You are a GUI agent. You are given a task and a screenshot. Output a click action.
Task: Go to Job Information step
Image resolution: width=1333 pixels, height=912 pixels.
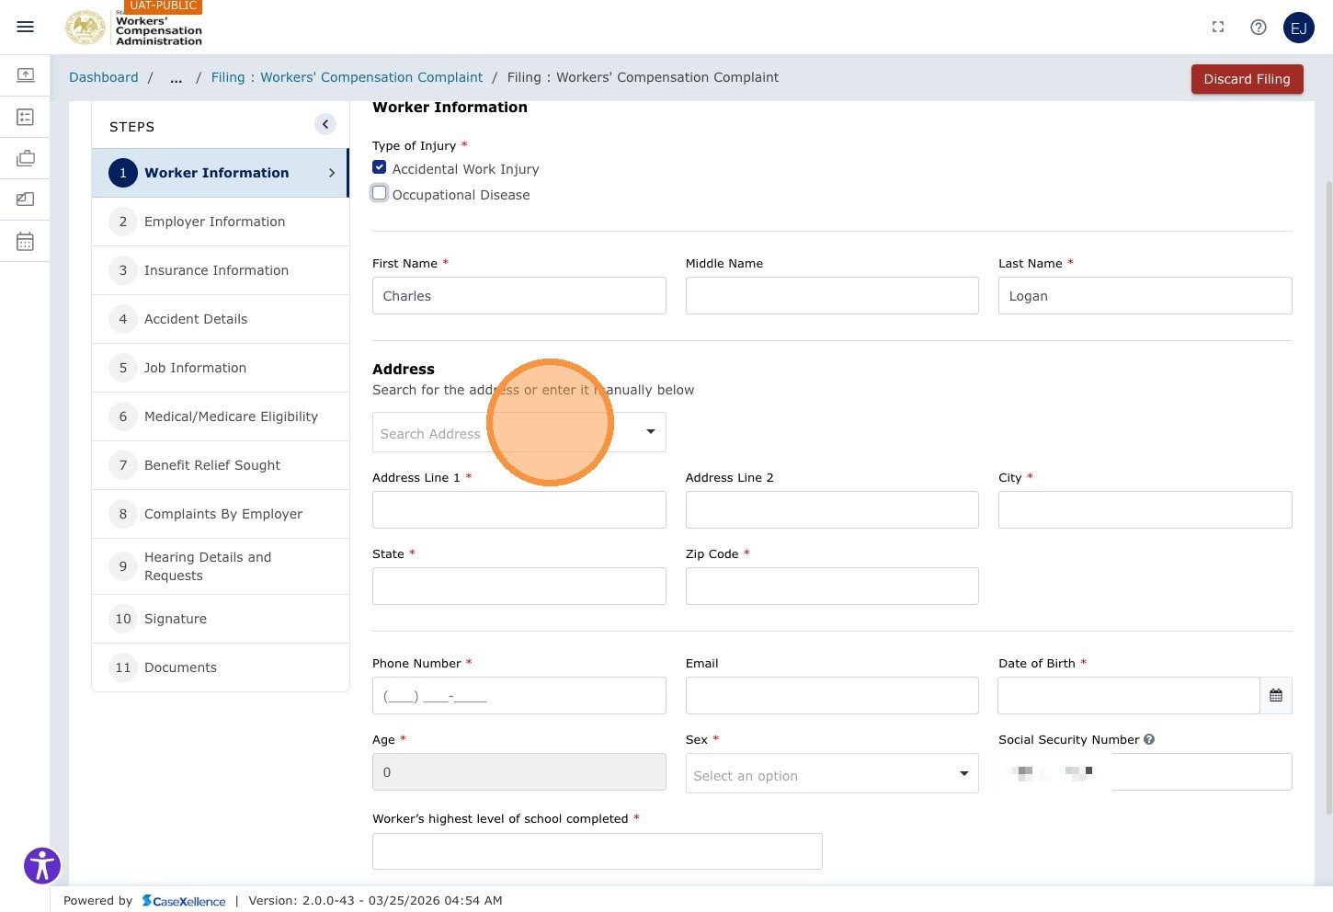pyautogui.click(x=221, y=368)
